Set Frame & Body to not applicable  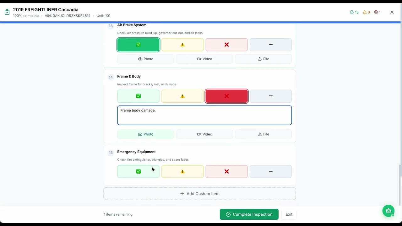(x=271, y=96)
